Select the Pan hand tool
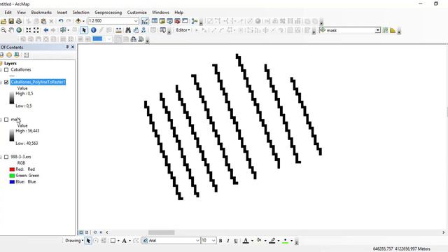Image resolution: width=448 pixels, height=252 pixels. 11,30
